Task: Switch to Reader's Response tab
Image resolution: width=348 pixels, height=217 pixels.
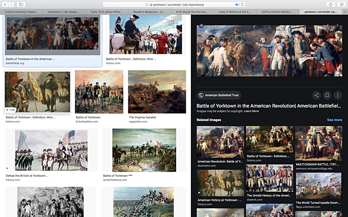Action: pyautogui.click(x=149, y=12)
